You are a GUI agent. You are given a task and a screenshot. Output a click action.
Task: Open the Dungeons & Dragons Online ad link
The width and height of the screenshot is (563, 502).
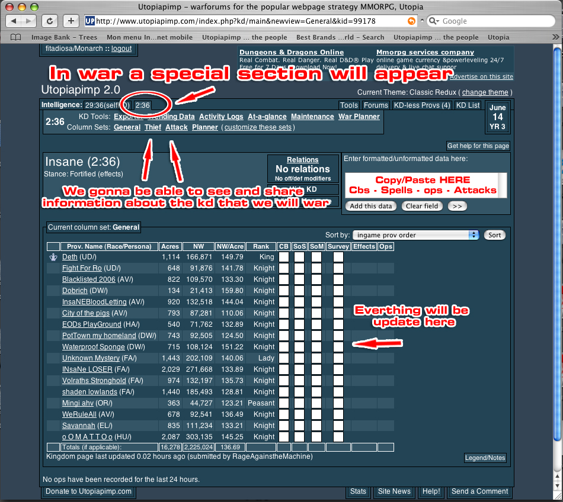(x=292, y=52)
